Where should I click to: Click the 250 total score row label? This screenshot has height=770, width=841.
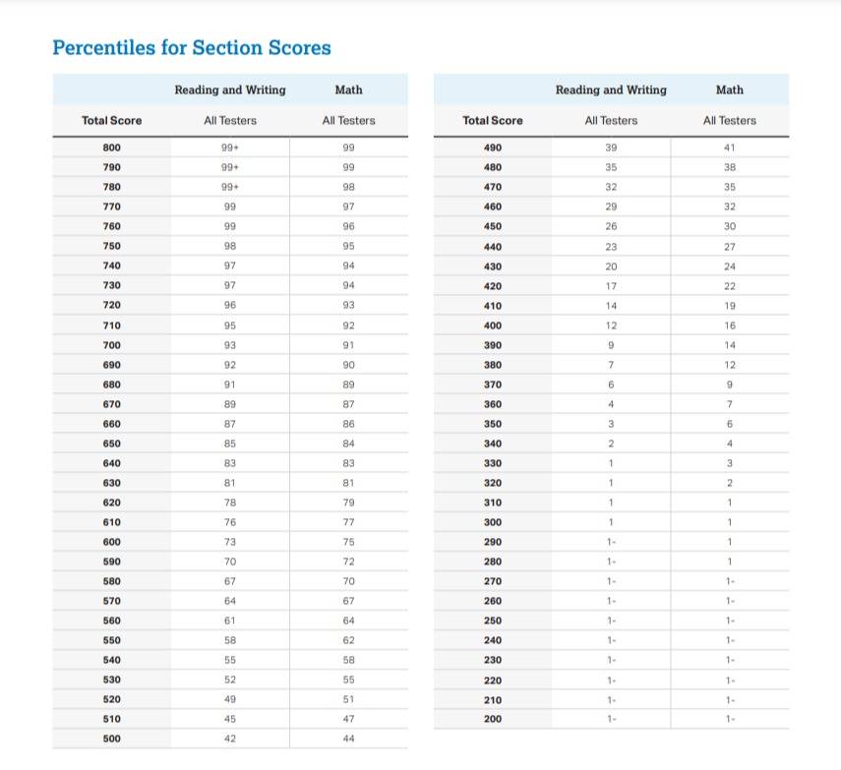492,621
